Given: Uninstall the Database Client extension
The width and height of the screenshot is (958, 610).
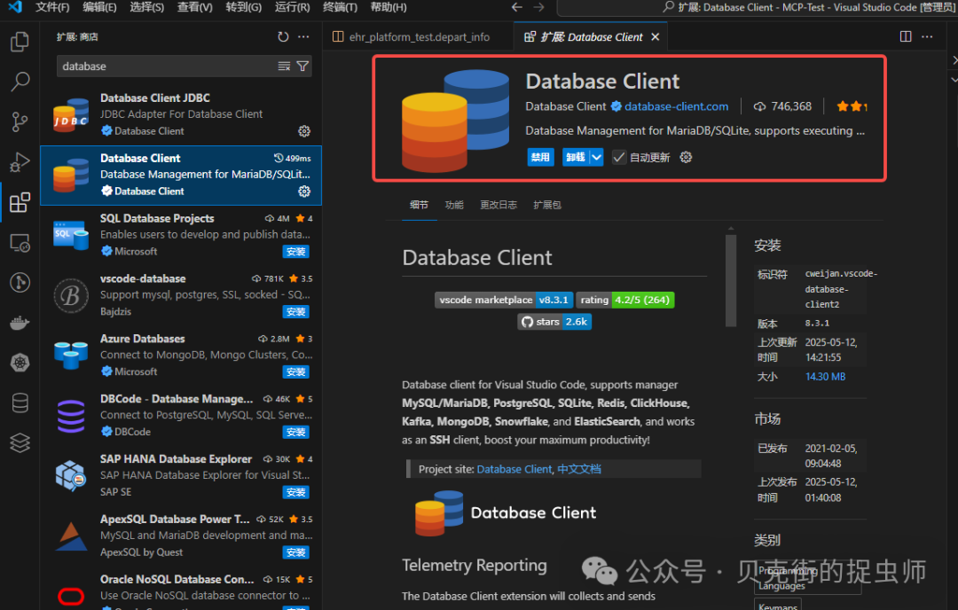Looking at the screenshot, I should [576, 157].
